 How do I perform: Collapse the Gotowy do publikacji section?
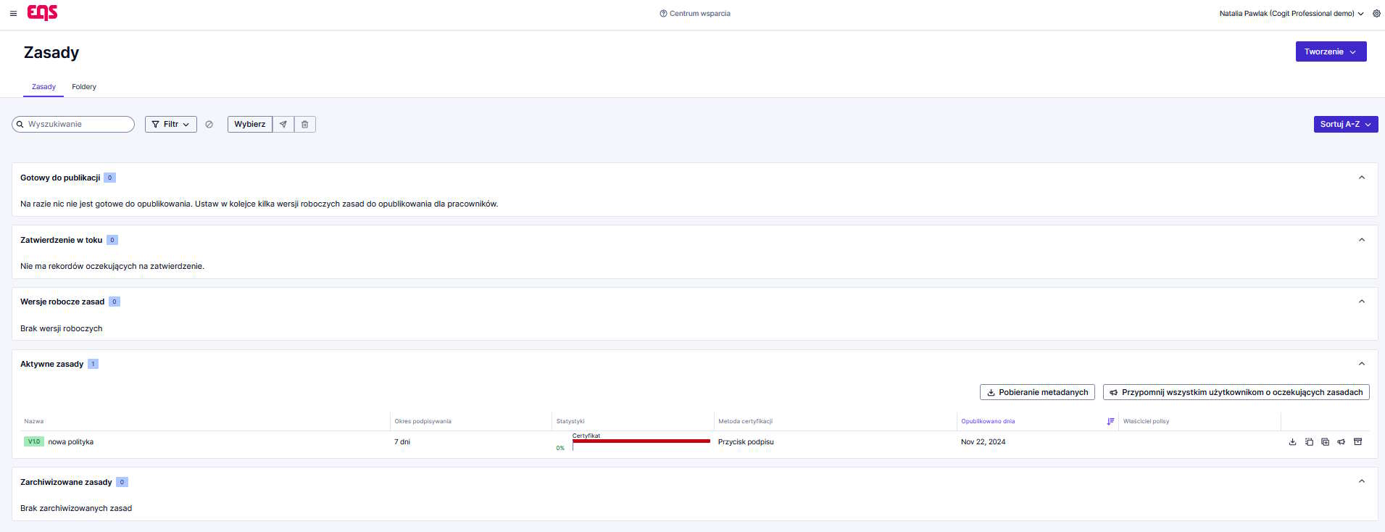point(1362,178)
